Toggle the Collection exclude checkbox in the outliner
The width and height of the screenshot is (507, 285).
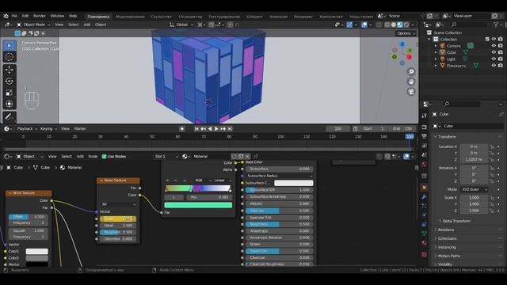pyautogui.click(x=487, y=39)
